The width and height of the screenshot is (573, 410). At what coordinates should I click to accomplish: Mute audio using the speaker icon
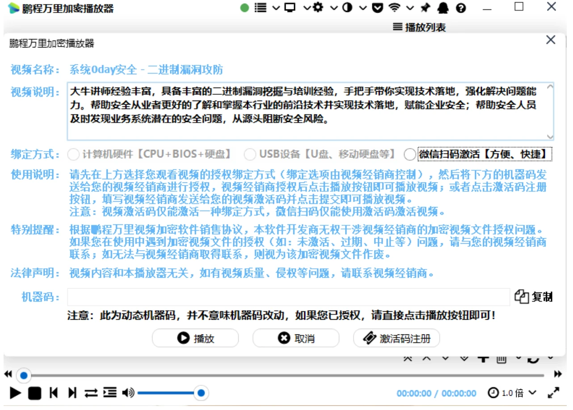(x=128, y=393)
